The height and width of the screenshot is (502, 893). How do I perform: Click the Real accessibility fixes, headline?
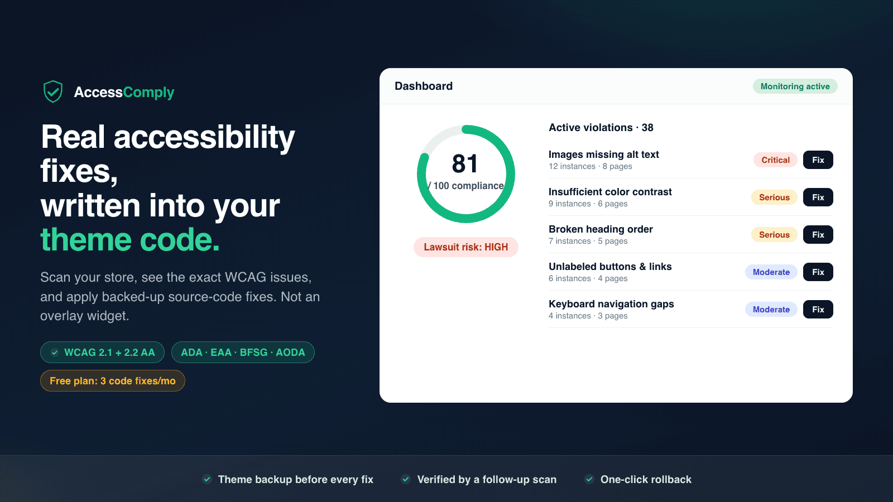[x=167, y=154]
